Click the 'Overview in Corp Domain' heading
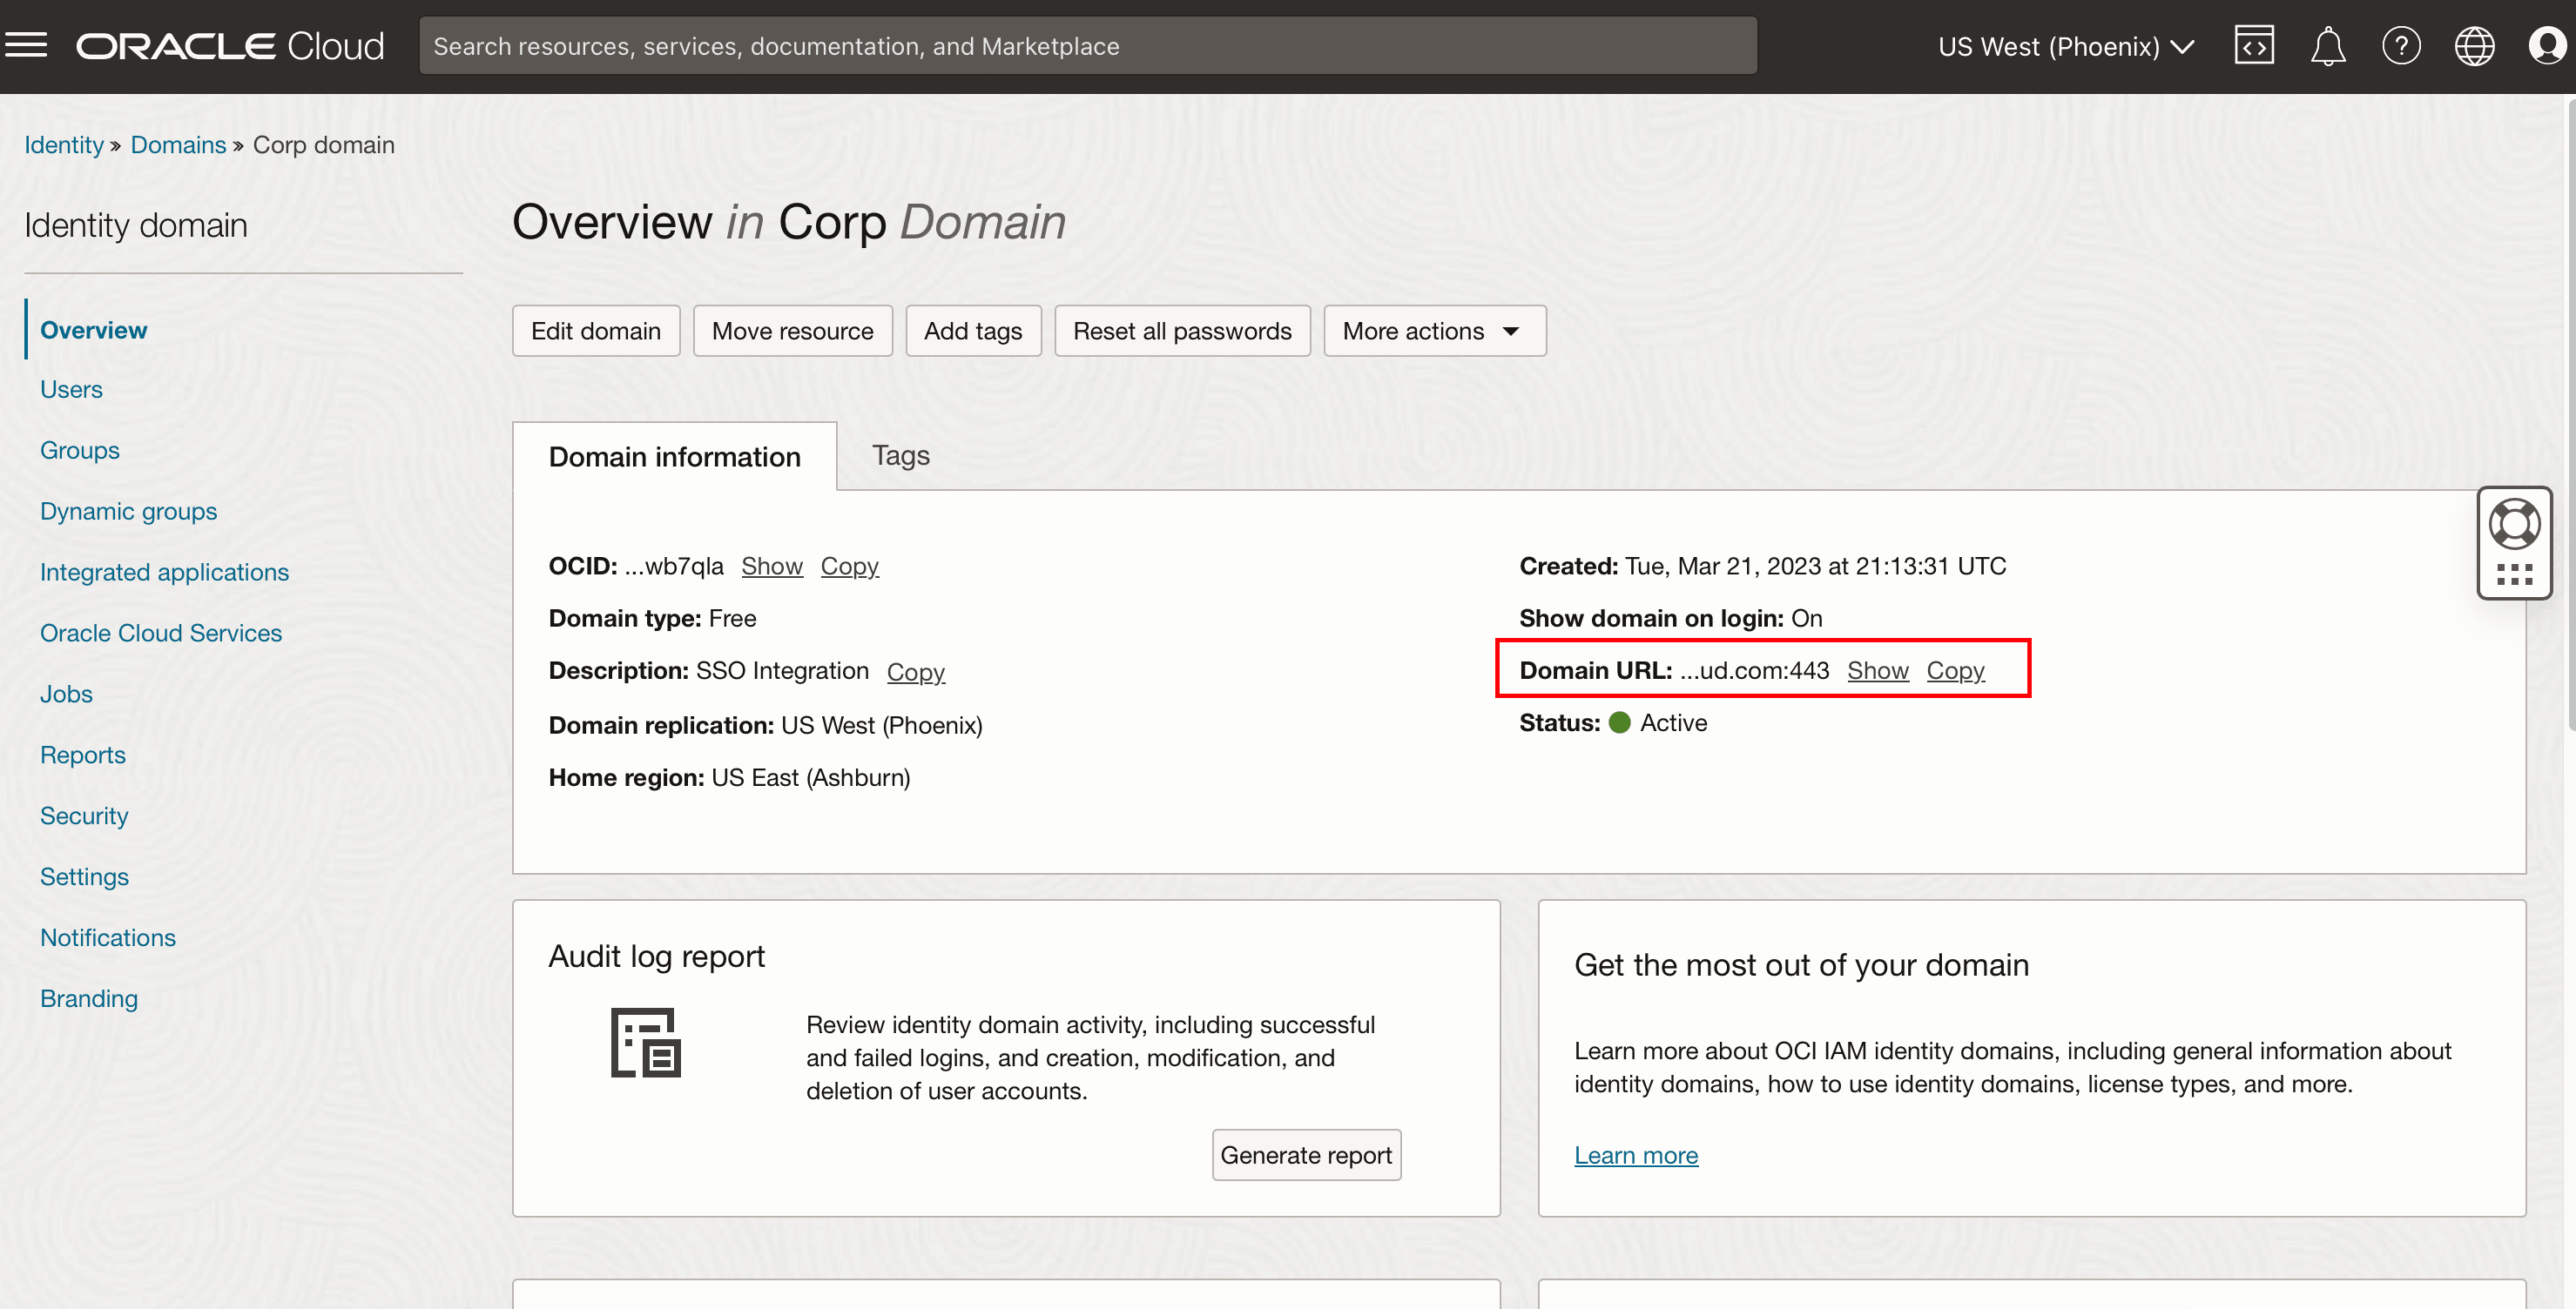 (x=789, y=222)
